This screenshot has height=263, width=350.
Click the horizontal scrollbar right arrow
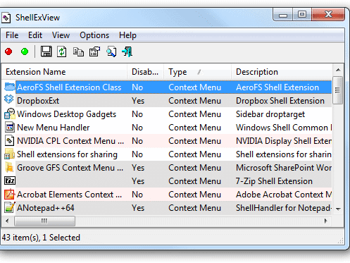pyautogui.click(x=326, y=221)
